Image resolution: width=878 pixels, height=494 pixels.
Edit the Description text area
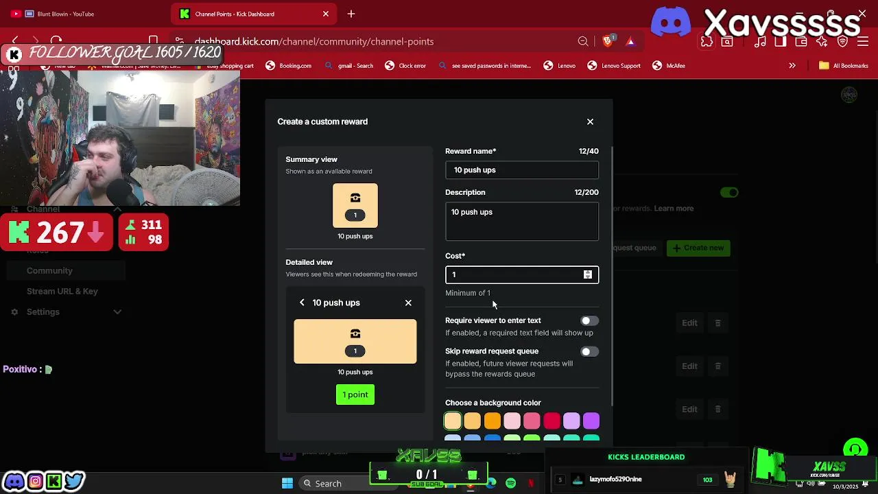pyautogui.click(x=522, y=222)
